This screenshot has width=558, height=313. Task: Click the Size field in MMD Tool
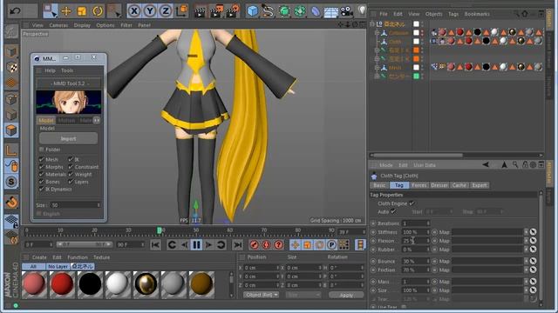pos(76,205)
